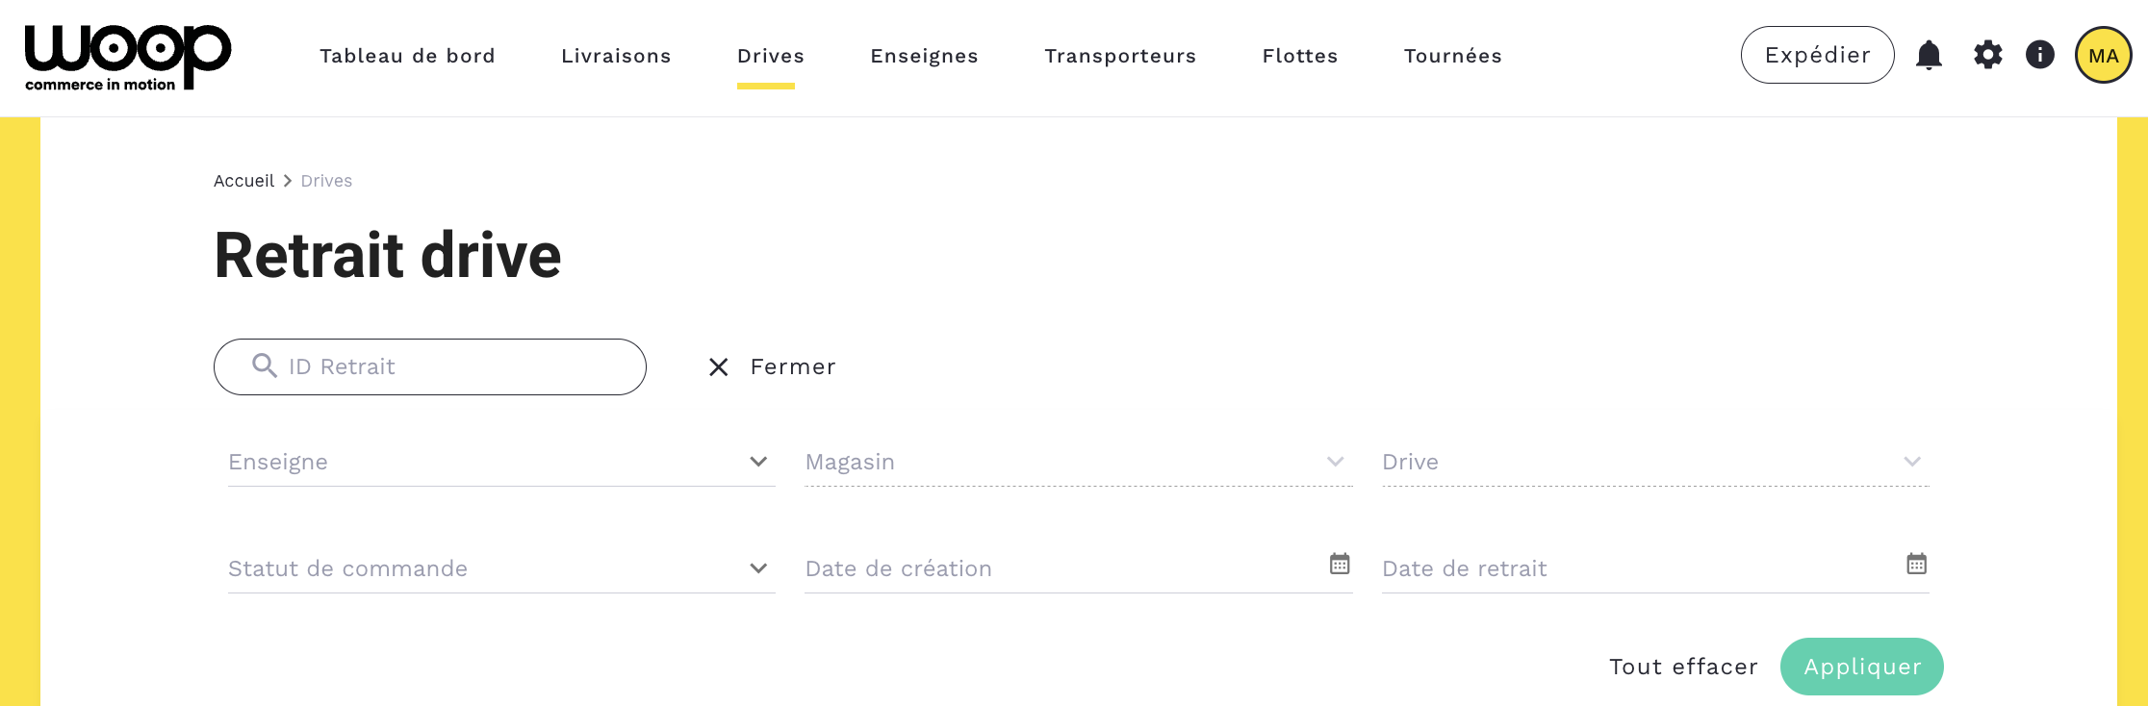Expand the Statut de commande dropdown
The height and width of the screenshot is (706, 2148).
point(758,568)
